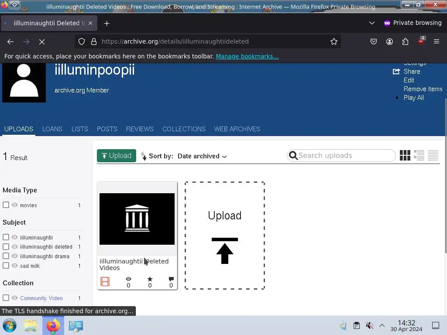Open the Sort by Date archived dropdown
The image size is (447, 335).
click(202, 156)
